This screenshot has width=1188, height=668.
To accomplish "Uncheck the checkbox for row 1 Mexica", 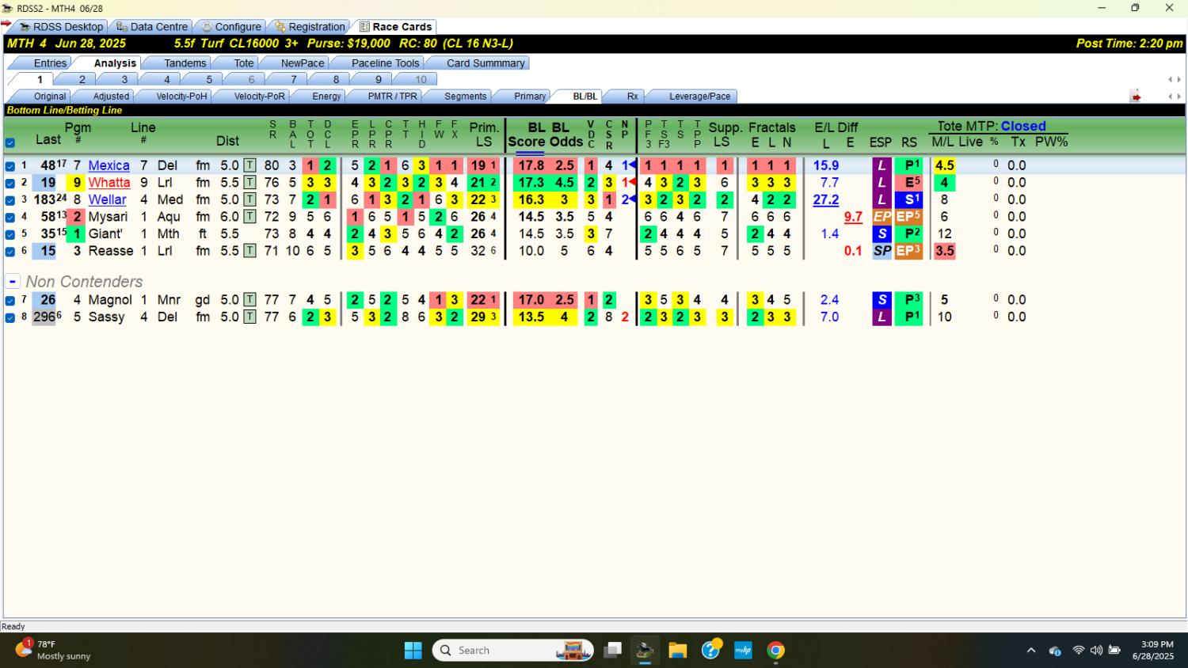I will pyautogui.click(x=10, y=166).
